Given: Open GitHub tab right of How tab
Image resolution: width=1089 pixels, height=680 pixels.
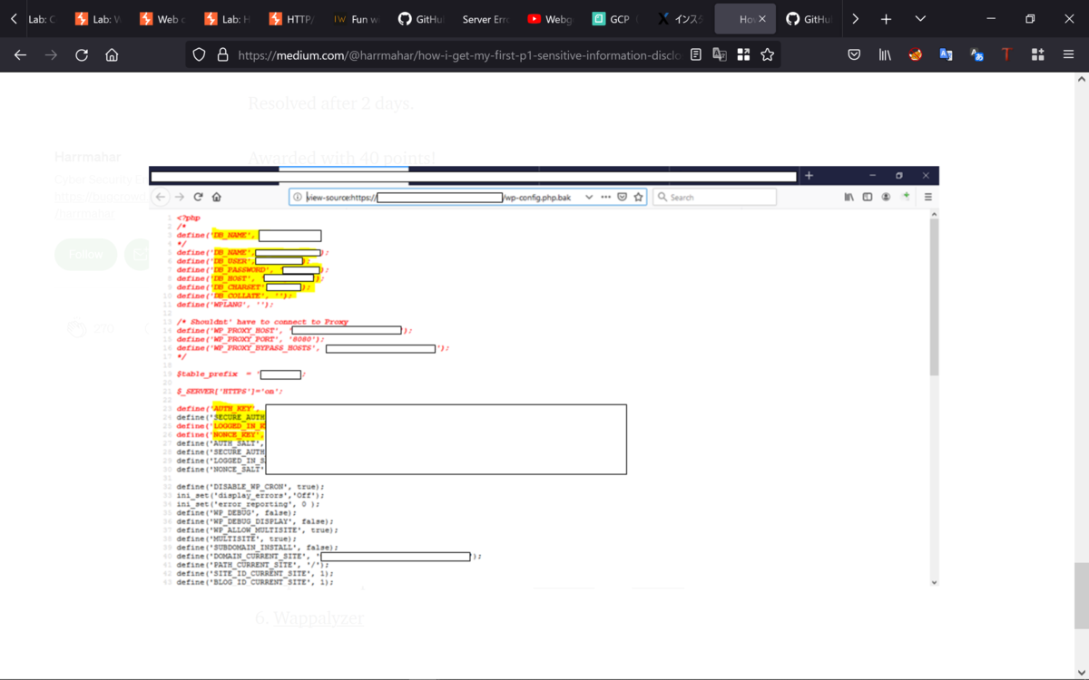Looking at the screenshot, I should 809,19.
